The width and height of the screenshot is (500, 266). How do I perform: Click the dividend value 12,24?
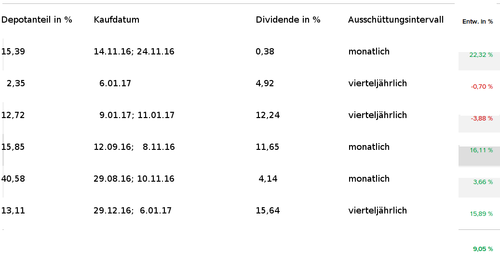[268, 115]
